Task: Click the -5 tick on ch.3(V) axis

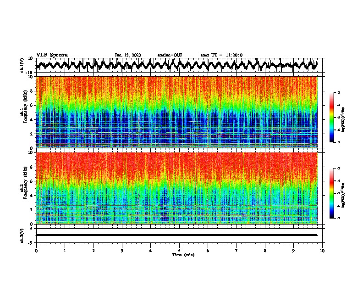Action: (x=31, y=243)
